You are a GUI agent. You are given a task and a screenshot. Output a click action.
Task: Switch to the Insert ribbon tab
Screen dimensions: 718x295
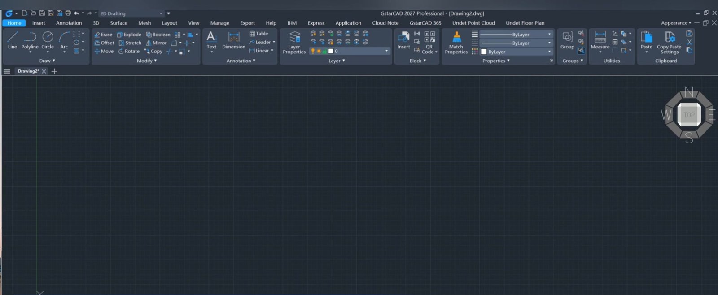click(39, 23)
